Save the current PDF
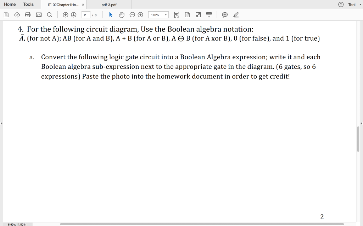This screenshot has width=363, height=226. [x=6, y=15]
